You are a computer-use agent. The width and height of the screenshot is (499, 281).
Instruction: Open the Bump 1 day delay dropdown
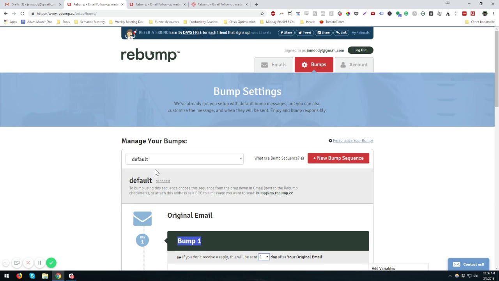[x=264, y=257]
